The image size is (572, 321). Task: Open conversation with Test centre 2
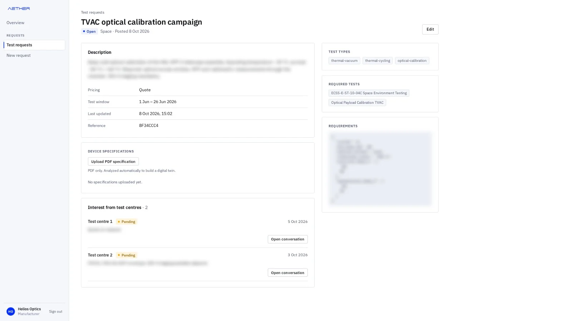coord(287,273)
